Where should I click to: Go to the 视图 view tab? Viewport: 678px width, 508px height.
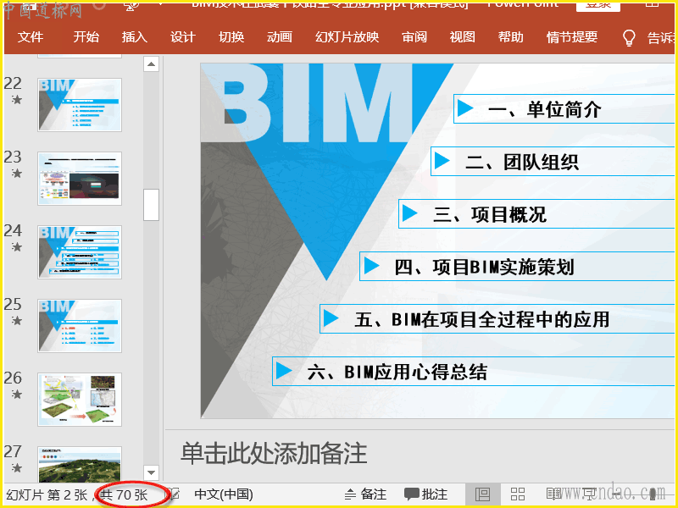(462, 37)
